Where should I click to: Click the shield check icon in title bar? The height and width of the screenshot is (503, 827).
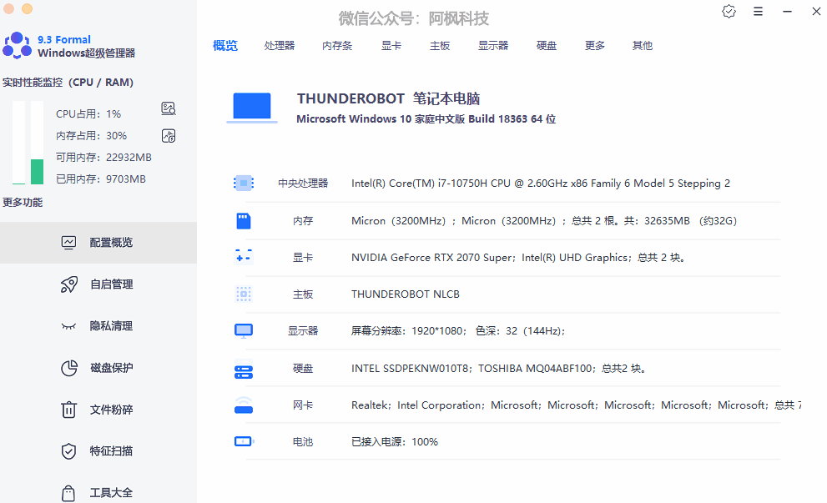(729, 12)
